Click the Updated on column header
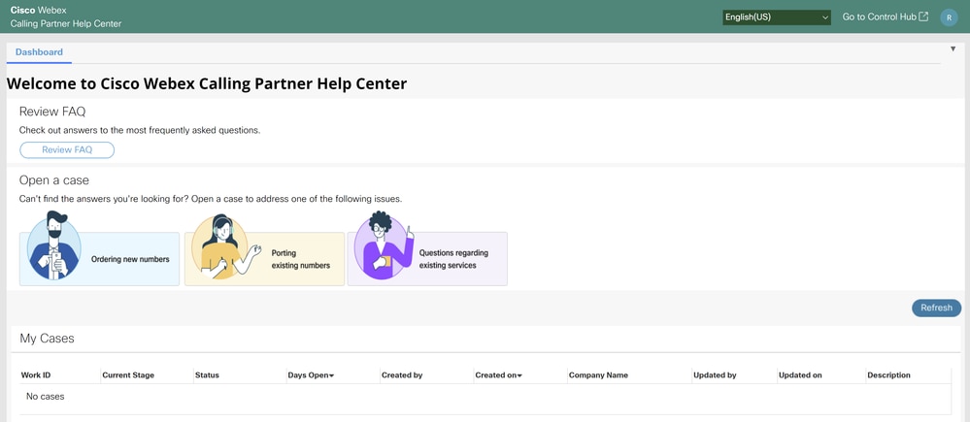Viewport: 970px width, 422px height. point(800,375)
